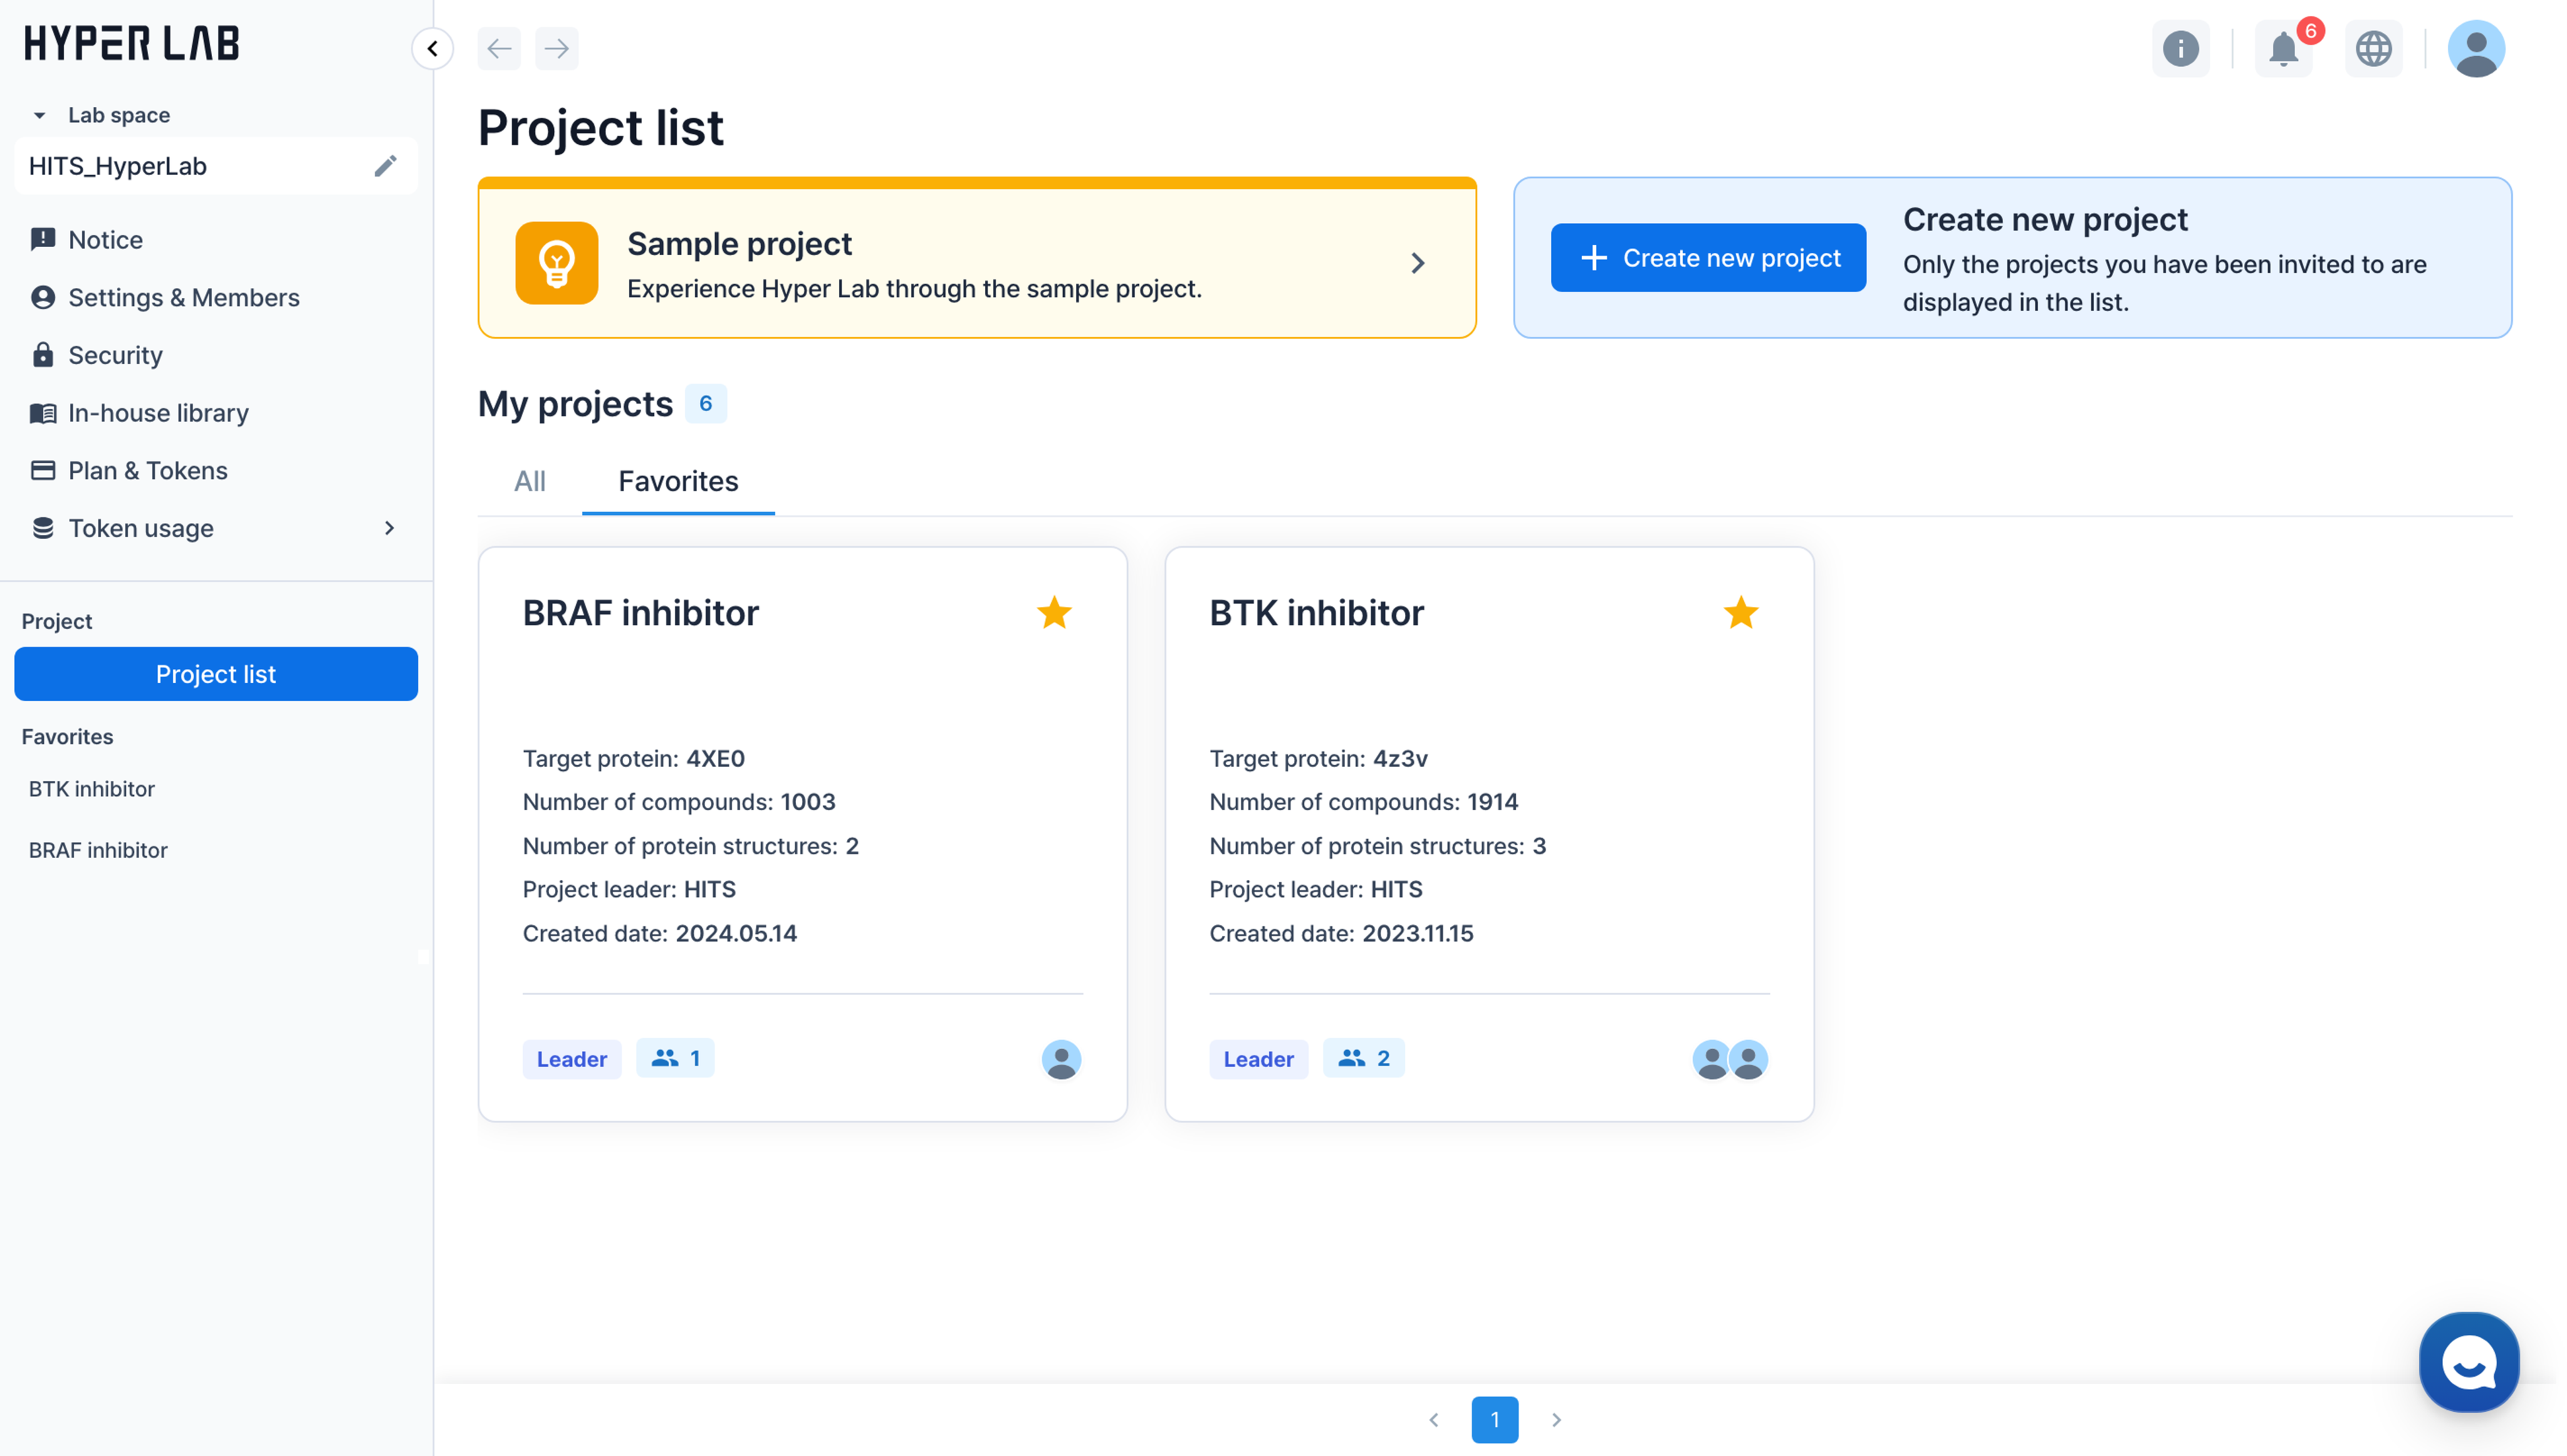Click the info icon in header

pyautogui.click(x=2180, y=48)
